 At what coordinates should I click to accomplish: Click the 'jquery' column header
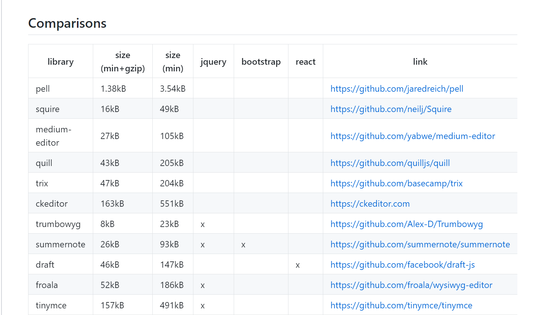point(213,62)
